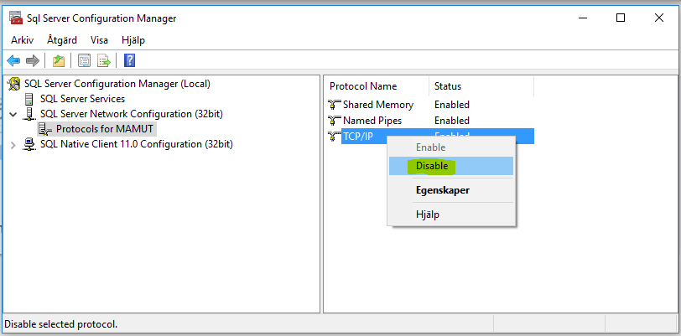Open the Visa menu
The height and width of the screenshot is (336, 681).
coord(100,39)
